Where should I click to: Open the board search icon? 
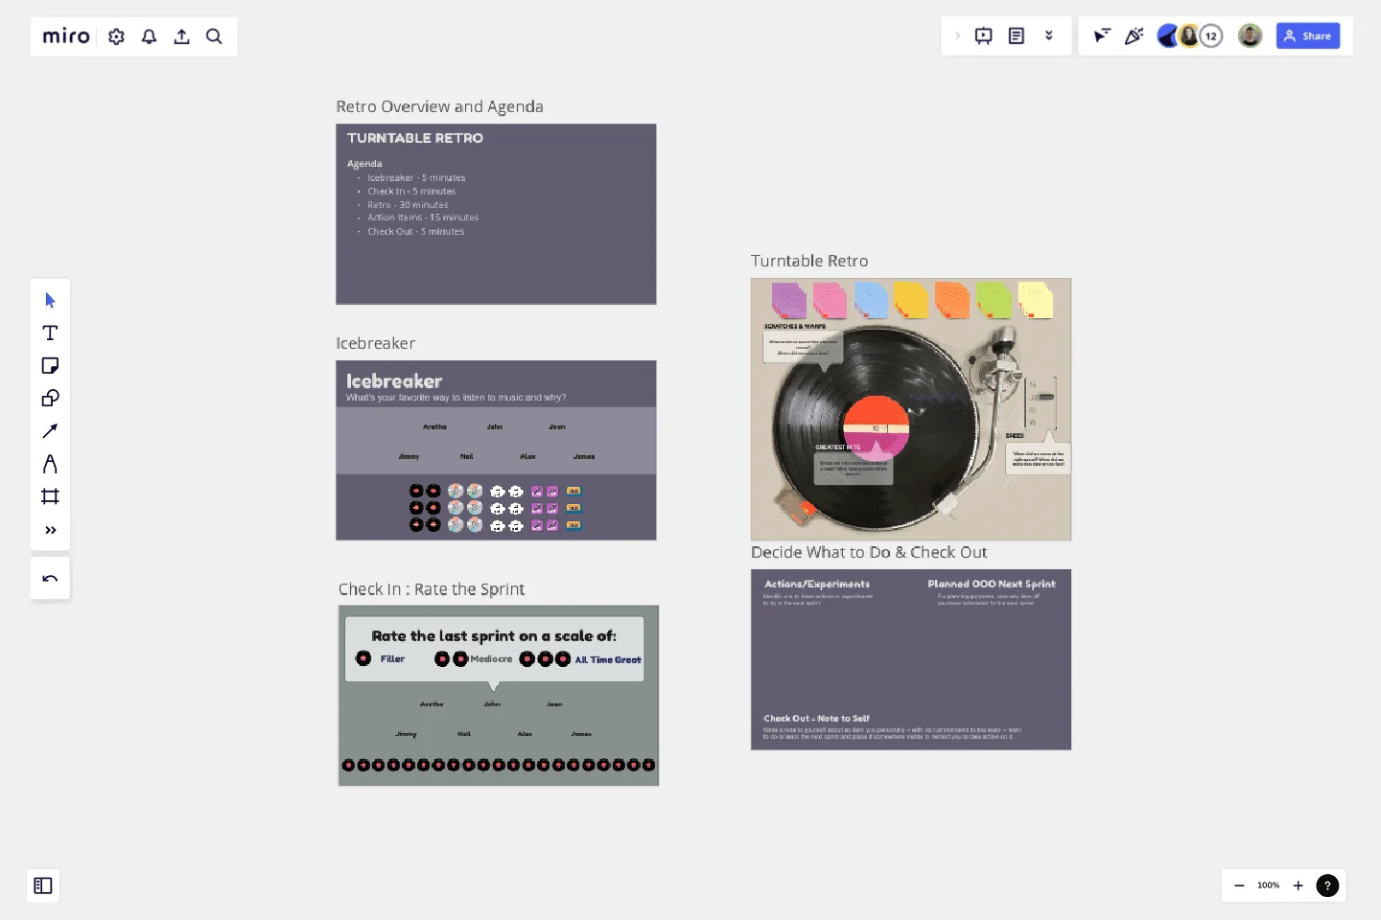(x=214, y=36)
